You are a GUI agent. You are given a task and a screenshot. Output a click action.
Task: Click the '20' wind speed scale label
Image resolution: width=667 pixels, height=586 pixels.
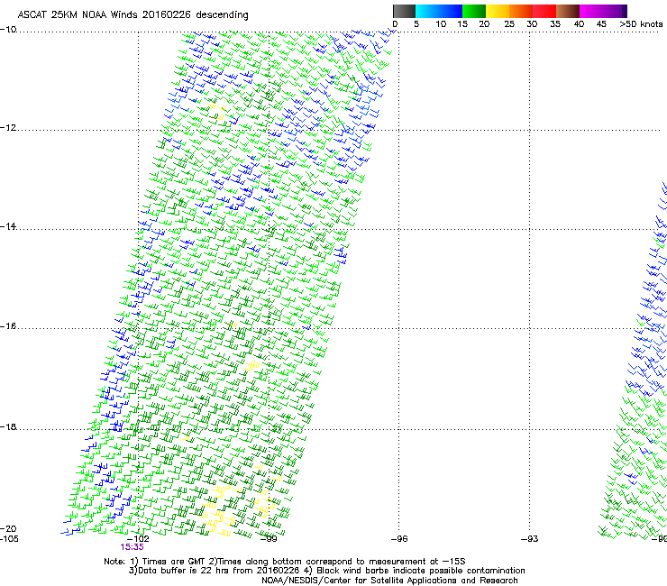(x=484, y=23)
